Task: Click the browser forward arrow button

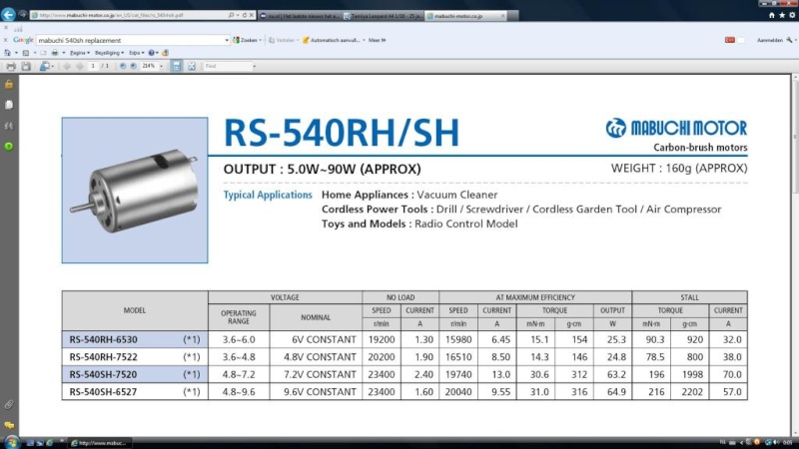Action: point(22,14)
